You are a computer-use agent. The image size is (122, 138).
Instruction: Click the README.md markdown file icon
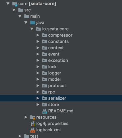click(x=45, y=111)
